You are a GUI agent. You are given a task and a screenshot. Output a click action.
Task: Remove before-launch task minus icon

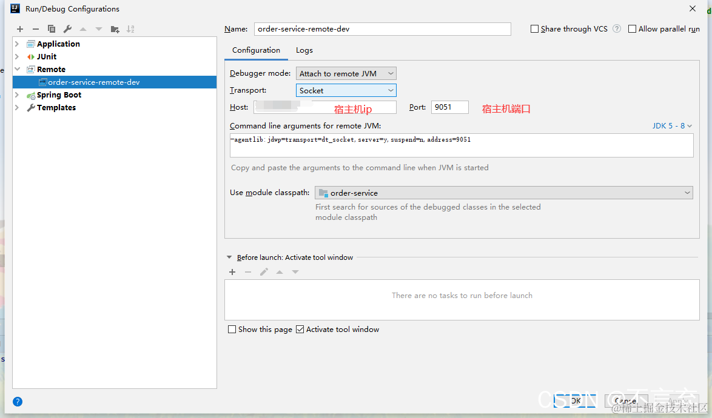pyautogui.click(x=248, y=272)
